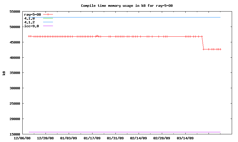
Task: Click the purple icc-9.0 legend line sample
Action: (x=48, y=26)
